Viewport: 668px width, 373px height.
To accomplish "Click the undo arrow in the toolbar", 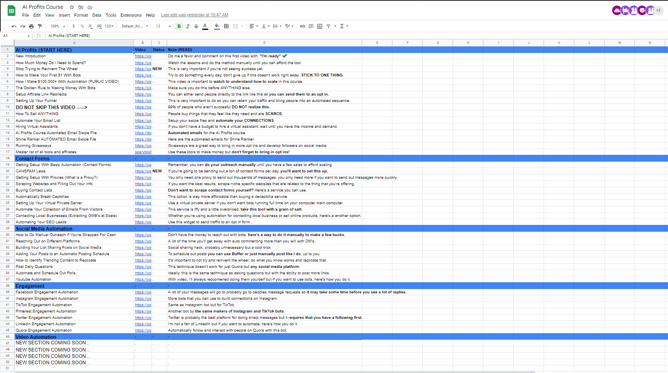I will click(14, 26).
